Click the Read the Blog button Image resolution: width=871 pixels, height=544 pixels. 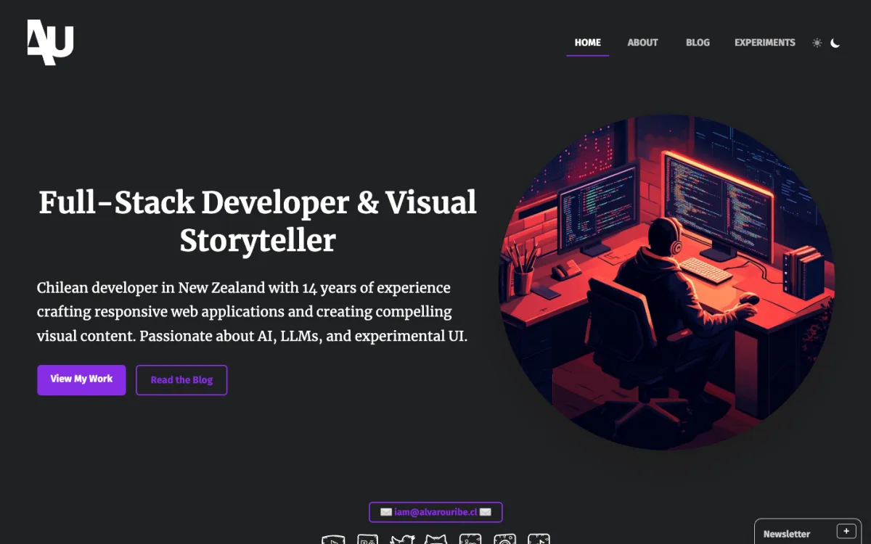tap(181, 380)
